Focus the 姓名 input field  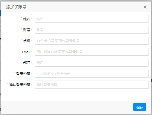point(92,19)
